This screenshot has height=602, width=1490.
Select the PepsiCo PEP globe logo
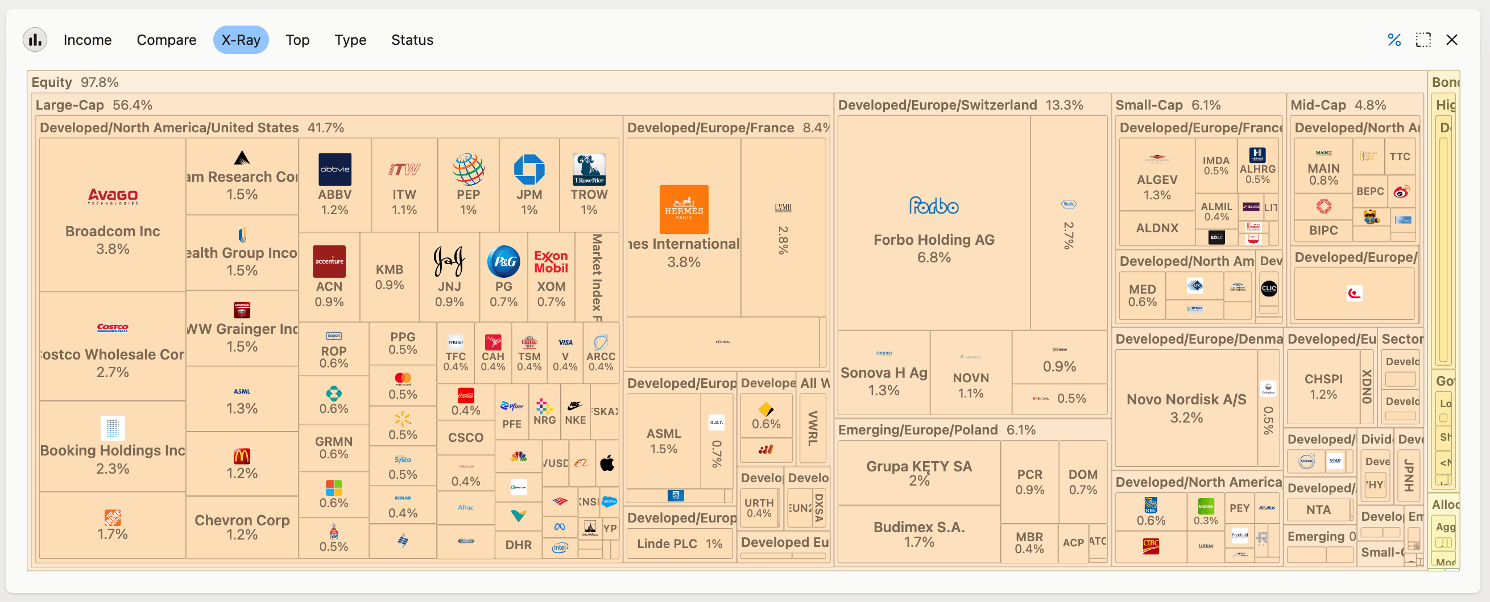tap(468, 169)
